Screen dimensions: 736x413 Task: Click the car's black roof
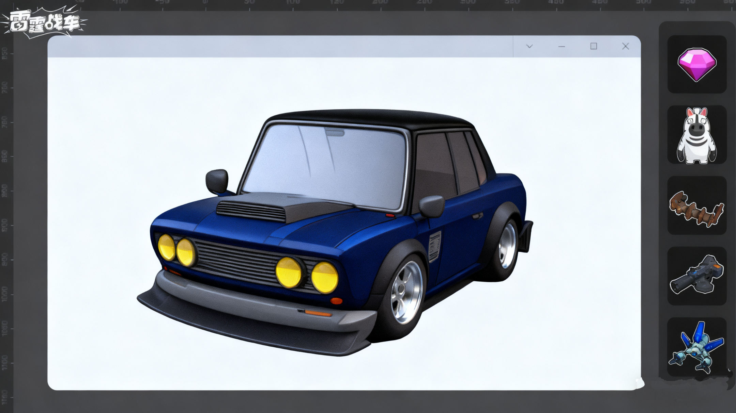click(370, 119)
